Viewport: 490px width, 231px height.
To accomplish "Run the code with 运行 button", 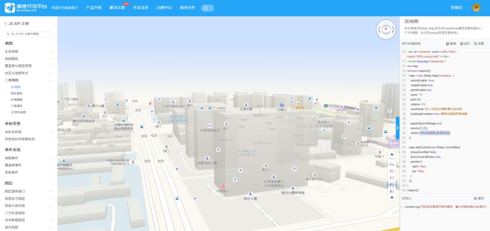I will click(465, 43).
